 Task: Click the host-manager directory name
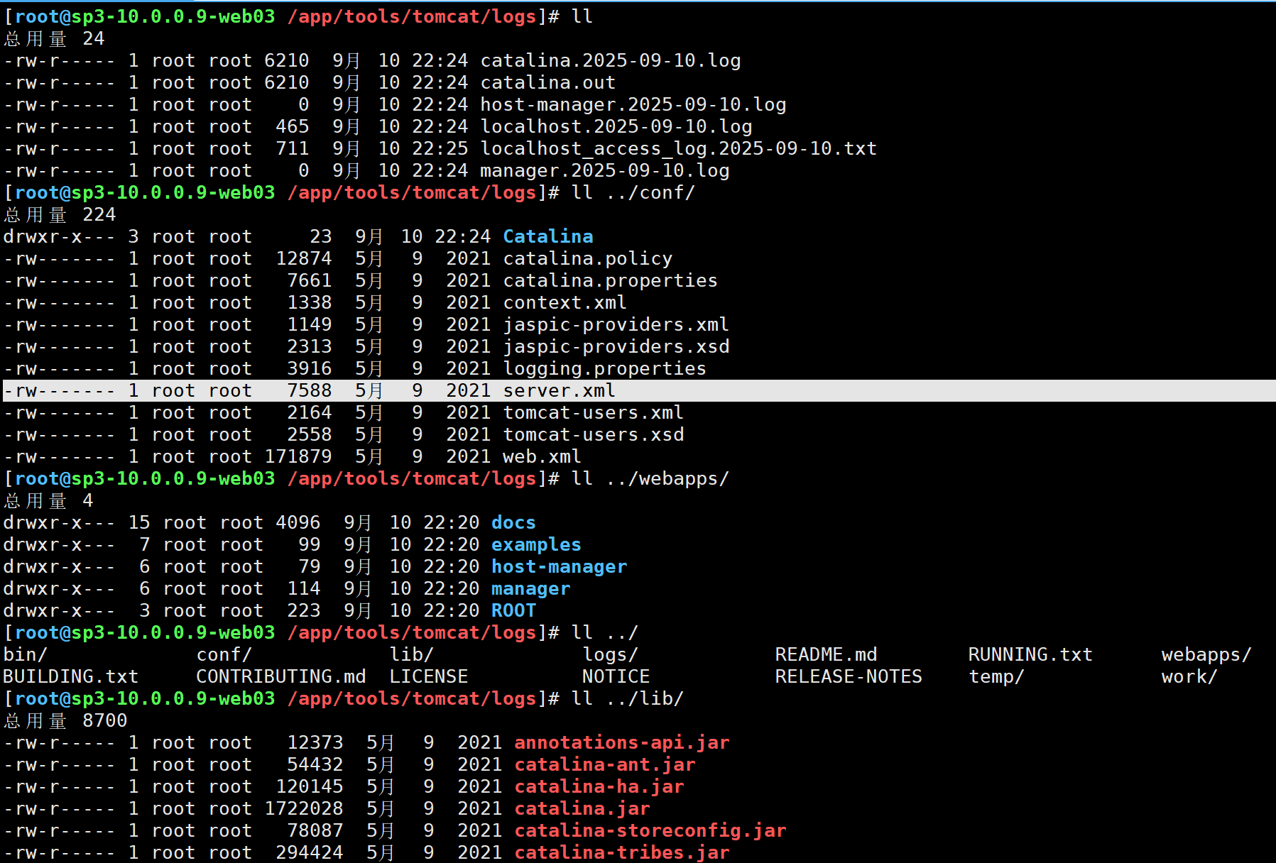560,566
